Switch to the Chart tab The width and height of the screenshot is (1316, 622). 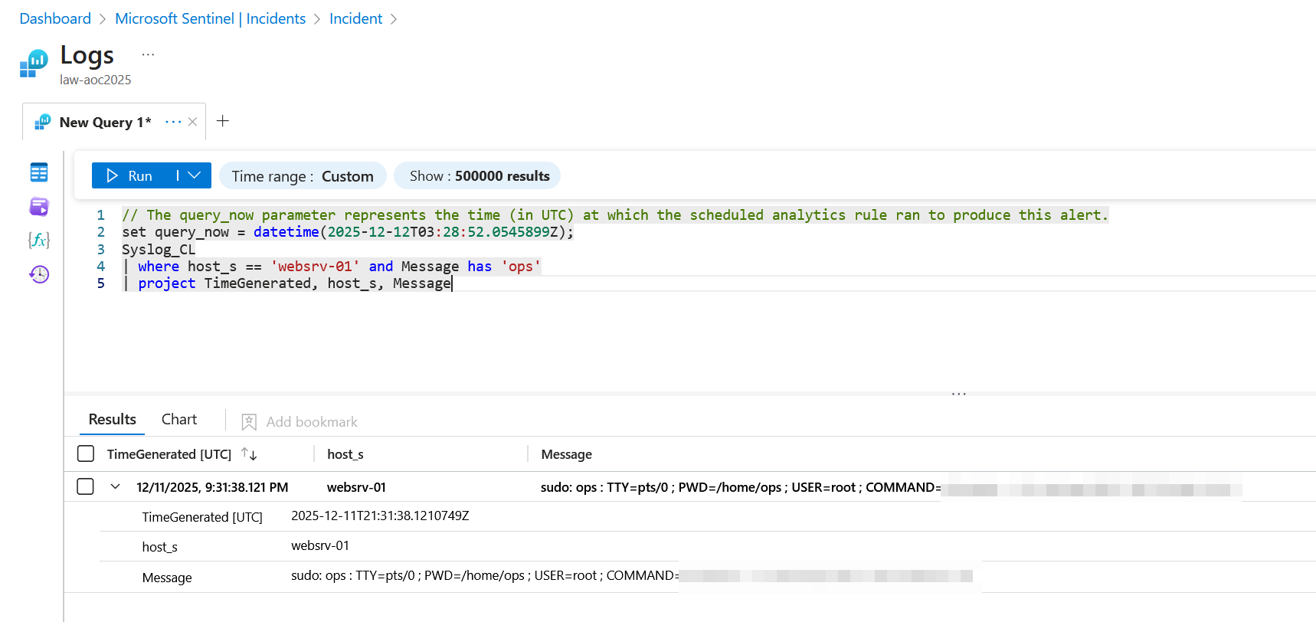pos(179,419)
